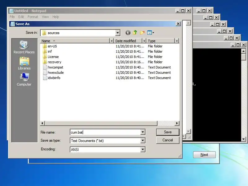
Task: Click the License File folder type cell
Action: coord(155,57)
